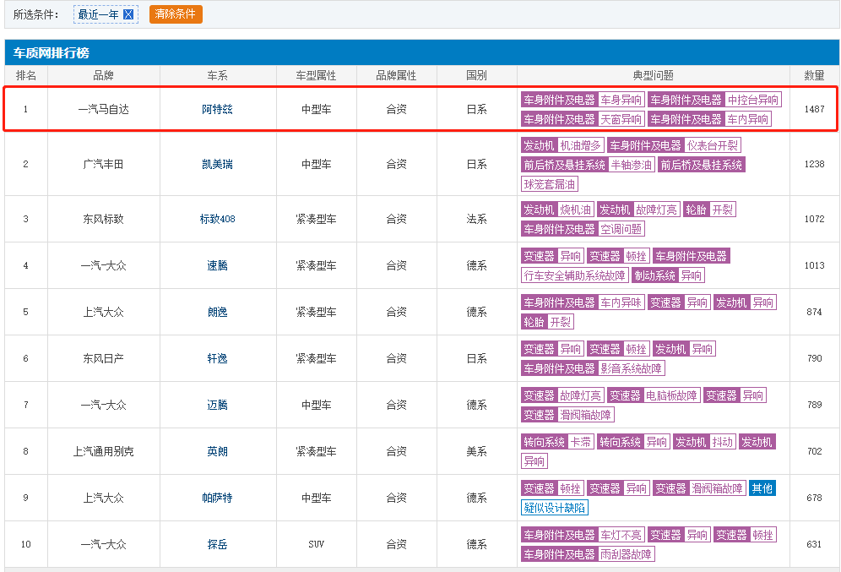This screenshot has width=841, height=572.
Task: Click the complaint count 1072
Action: [x=814, y=219]
